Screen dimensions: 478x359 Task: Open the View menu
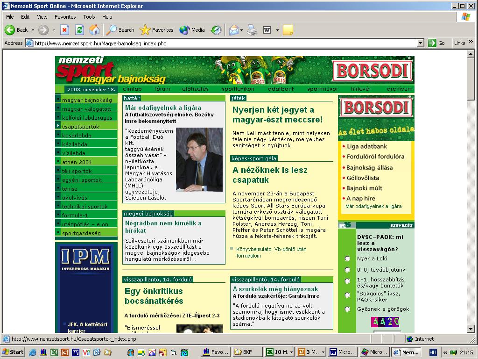42,17
